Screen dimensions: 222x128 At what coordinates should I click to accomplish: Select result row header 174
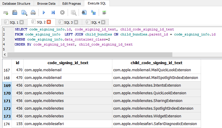(7, 124)
